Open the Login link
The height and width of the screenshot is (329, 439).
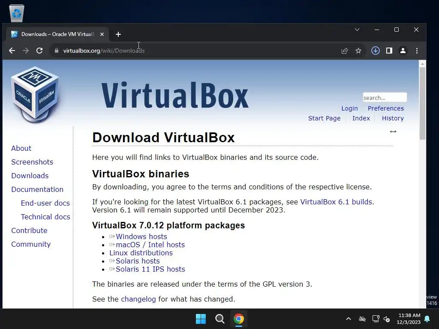(x=349, y=108)
